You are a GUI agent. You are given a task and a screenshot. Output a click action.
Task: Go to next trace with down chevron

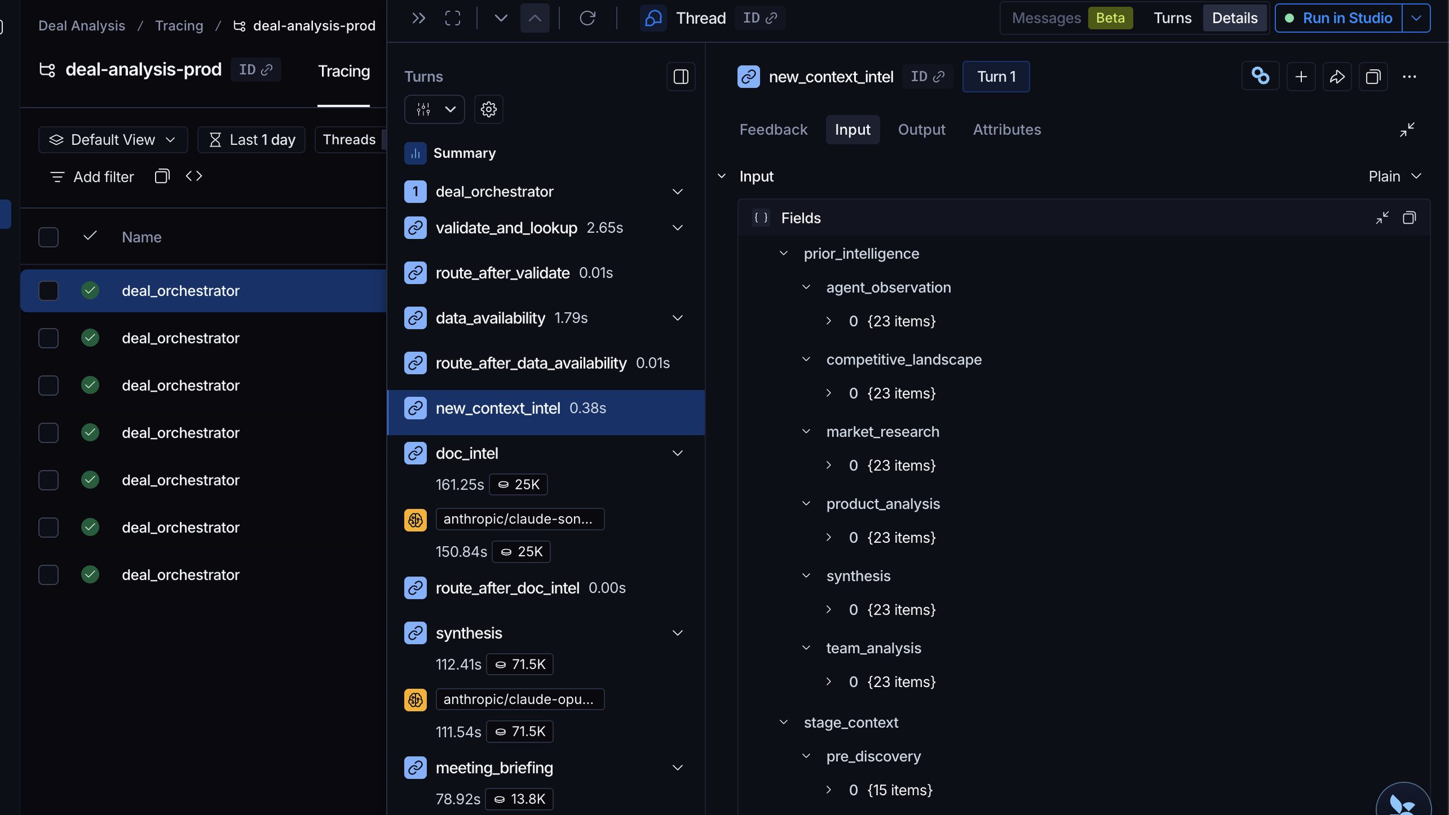[x=500, y=18]
